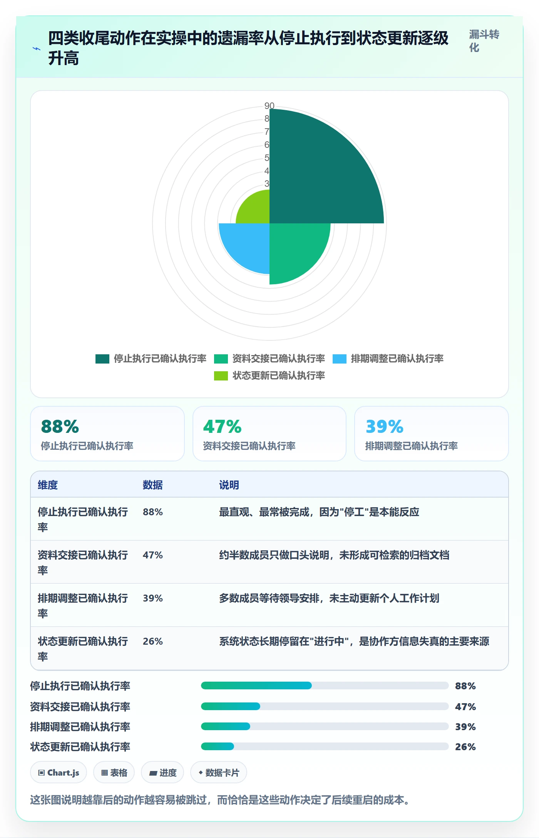Click the 进行中 status explanation text
Image resolution: width=539 pixels, height=838 pixels.
tap(354, 641)
